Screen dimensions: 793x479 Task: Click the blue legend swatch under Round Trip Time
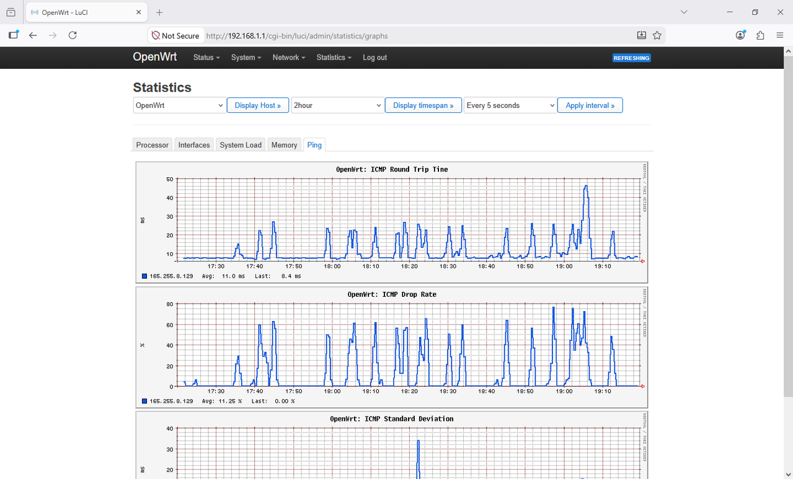click(144, 276)
